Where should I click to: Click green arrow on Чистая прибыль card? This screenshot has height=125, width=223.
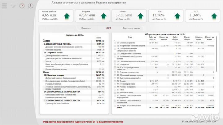(68, 16)
